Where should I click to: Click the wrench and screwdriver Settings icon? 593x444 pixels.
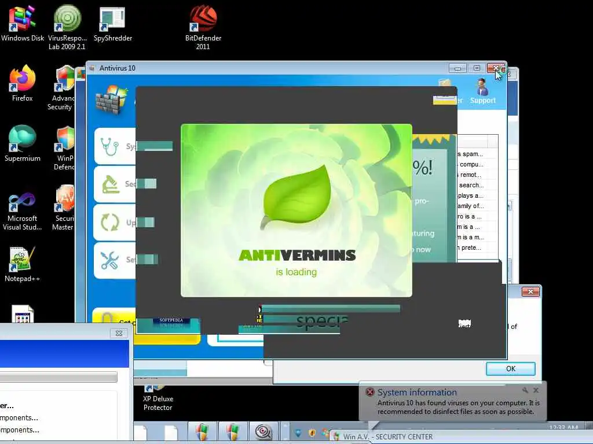point(109,260)
